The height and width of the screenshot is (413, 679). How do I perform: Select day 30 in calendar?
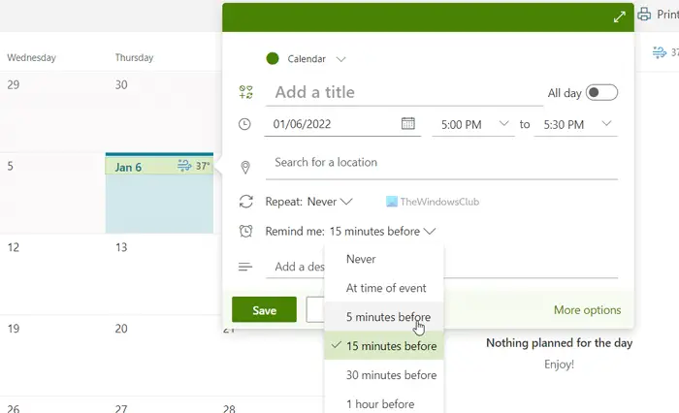[121, 84]
